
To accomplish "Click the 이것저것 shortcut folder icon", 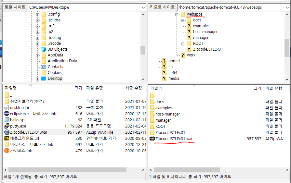I will point(7,144).
